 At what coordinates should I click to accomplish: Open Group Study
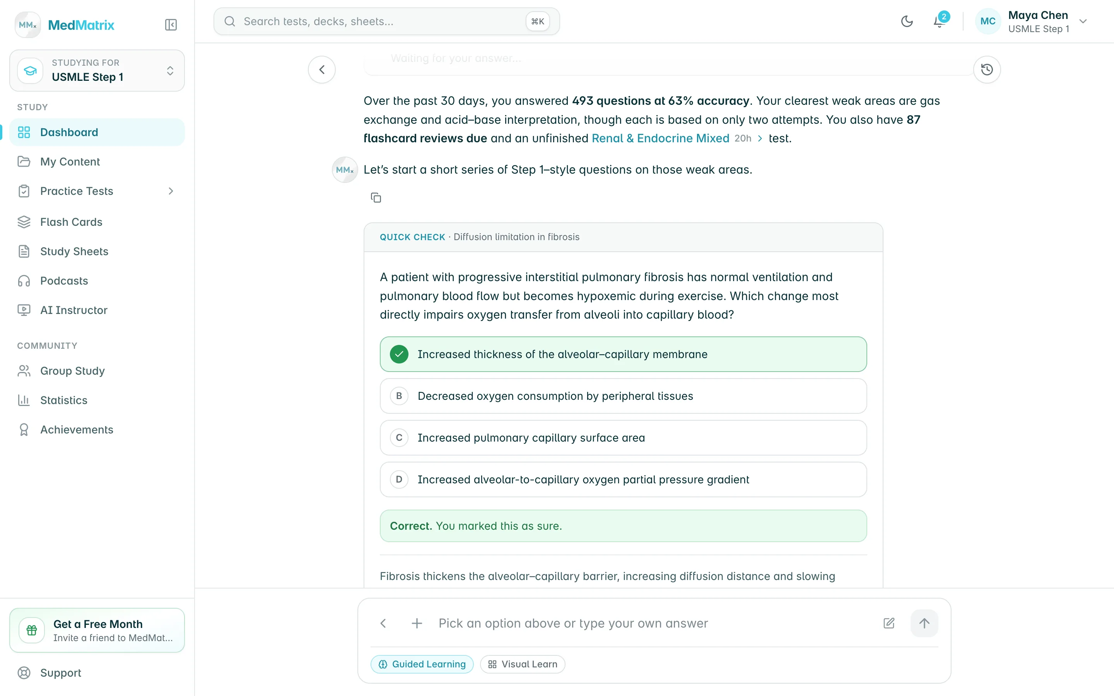97,371
